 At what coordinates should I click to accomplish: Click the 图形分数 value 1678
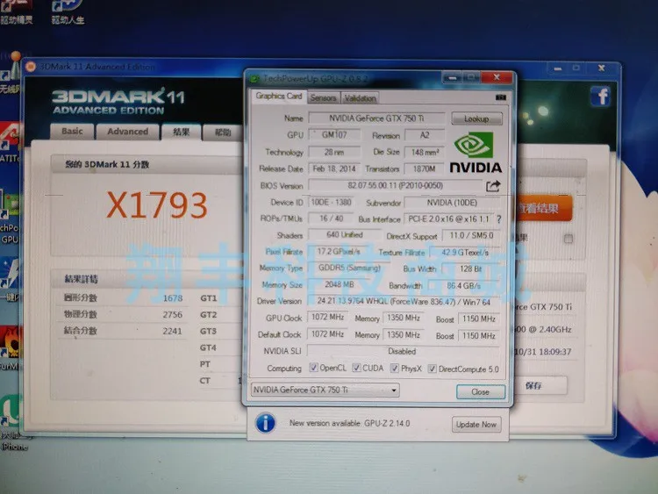click(x=173, y=298)
